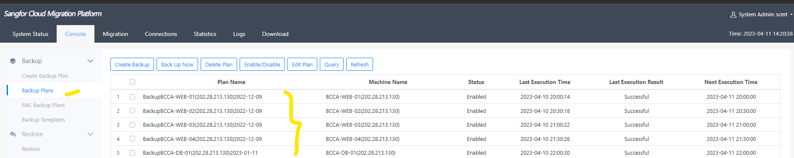794x158 pixels.
Task: Click the Refresh button
Action: pos(359,64)
